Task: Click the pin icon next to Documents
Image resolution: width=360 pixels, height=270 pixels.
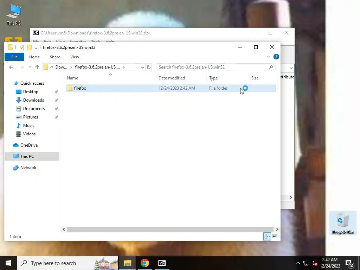Action: 56,109
